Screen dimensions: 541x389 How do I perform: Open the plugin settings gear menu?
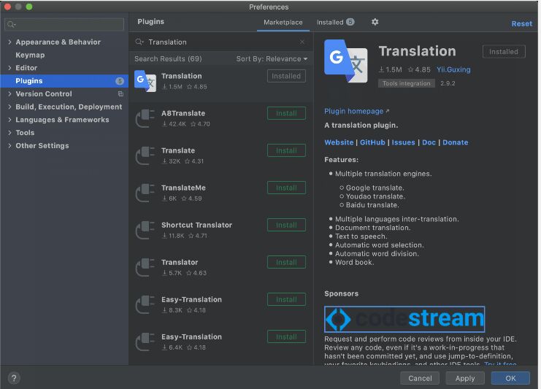(375, 22)
